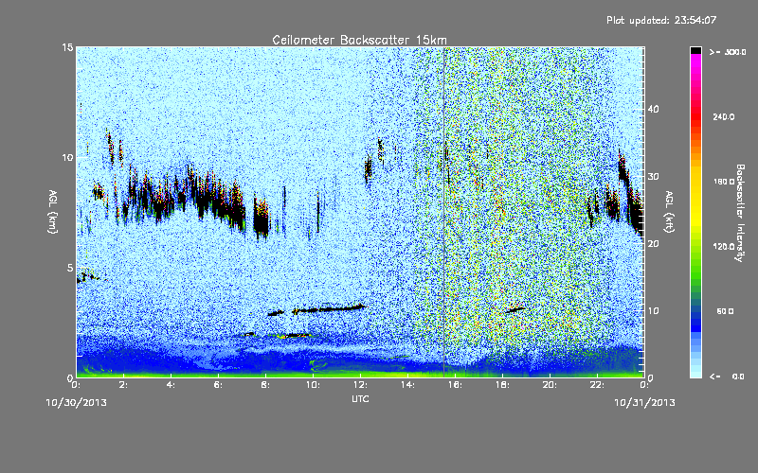Click the AGL (kft) right axis label

click(x=670, y=212)
